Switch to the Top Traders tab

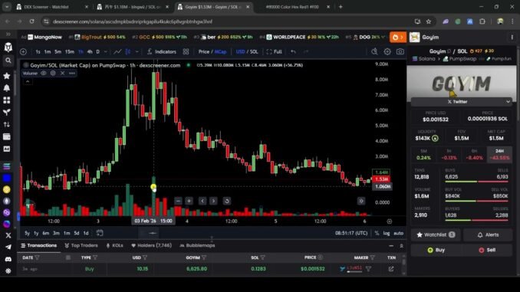[x=81, y=245]
